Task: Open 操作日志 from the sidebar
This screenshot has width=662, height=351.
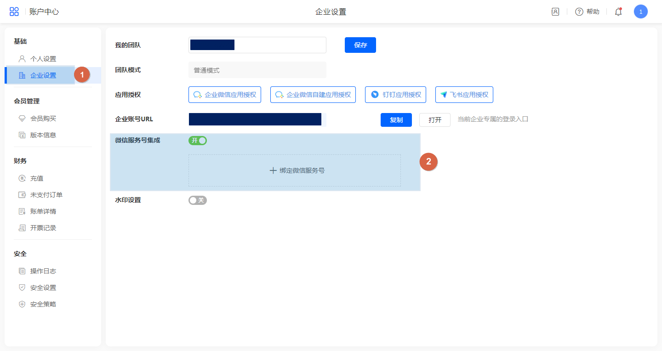Action: point(43,271)
